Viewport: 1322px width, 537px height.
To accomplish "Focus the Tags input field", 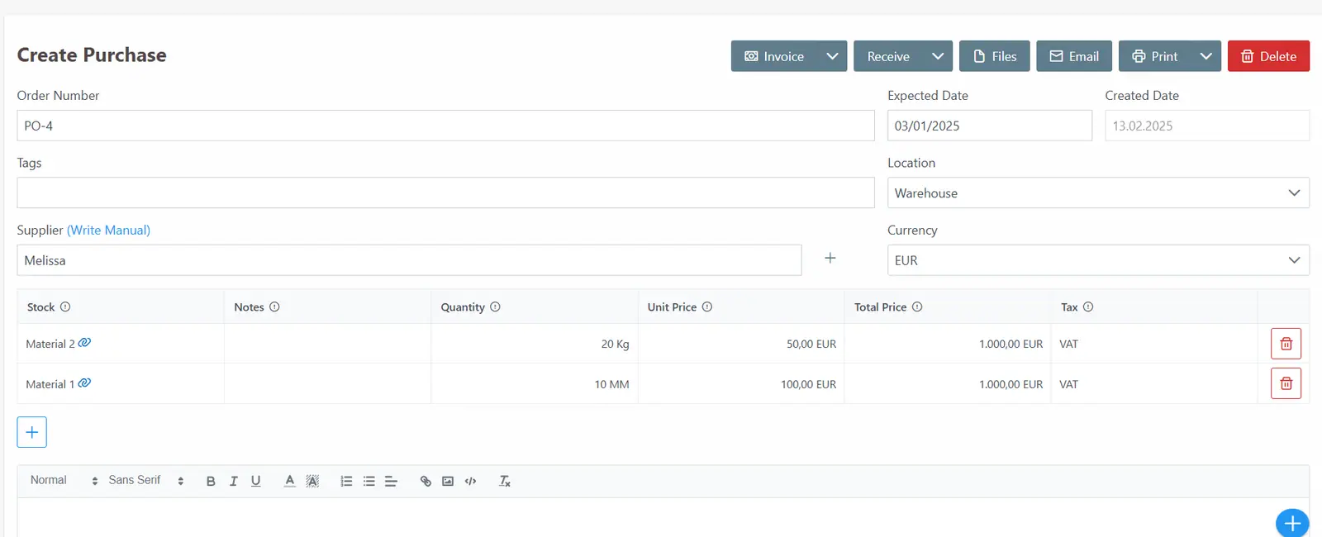I will coord(445,192).
